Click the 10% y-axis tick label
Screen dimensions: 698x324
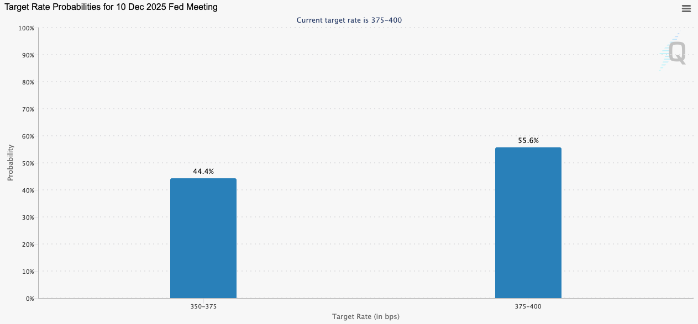(27, 272)
